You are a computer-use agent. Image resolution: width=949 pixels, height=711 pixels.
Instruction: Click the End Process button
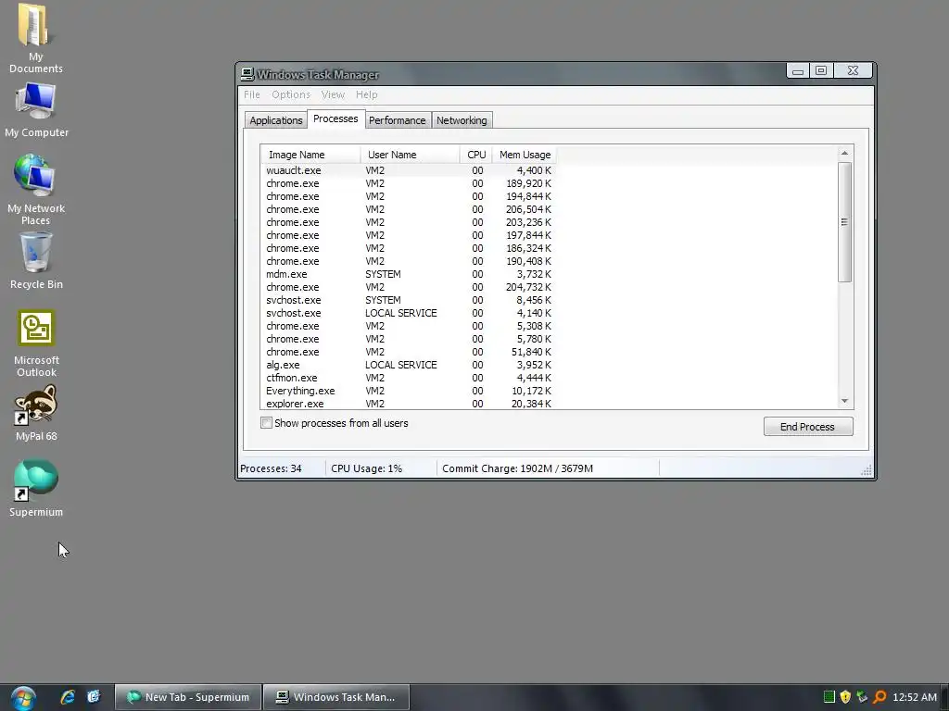tap(808, 427)
